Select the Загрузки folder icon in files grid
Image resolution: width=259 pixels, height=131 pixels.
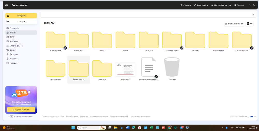149,40
